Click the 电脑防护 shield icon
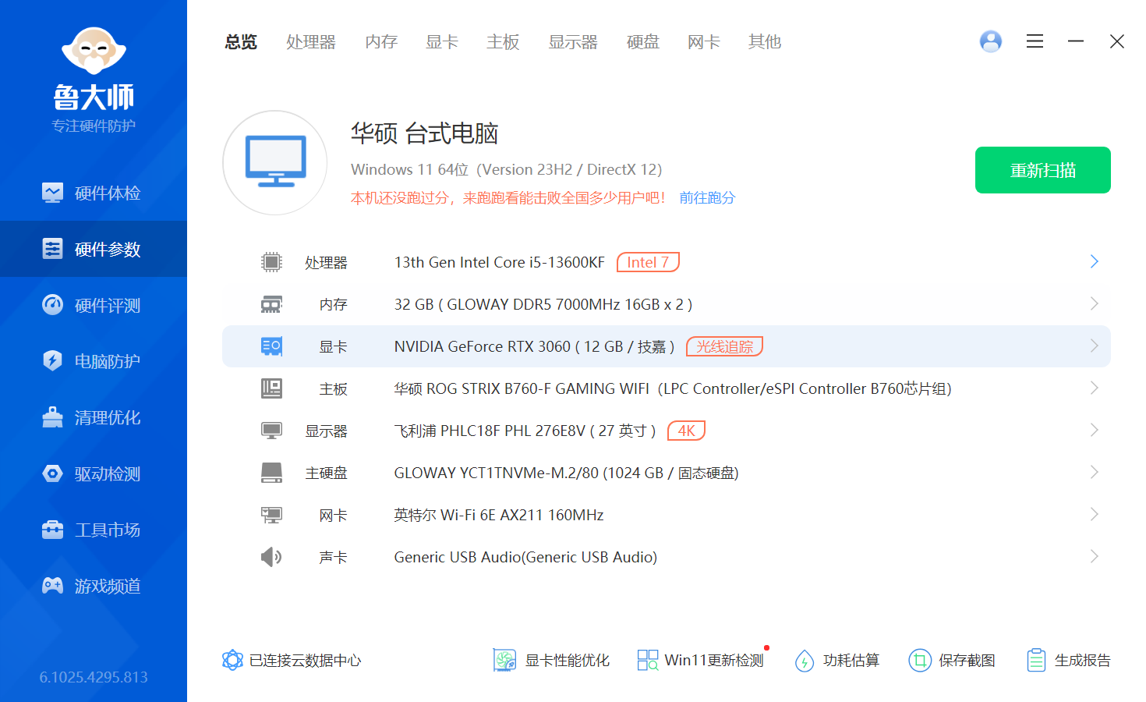The width and height of the screenshot is (1146, 702). click(x=52, y=361)
